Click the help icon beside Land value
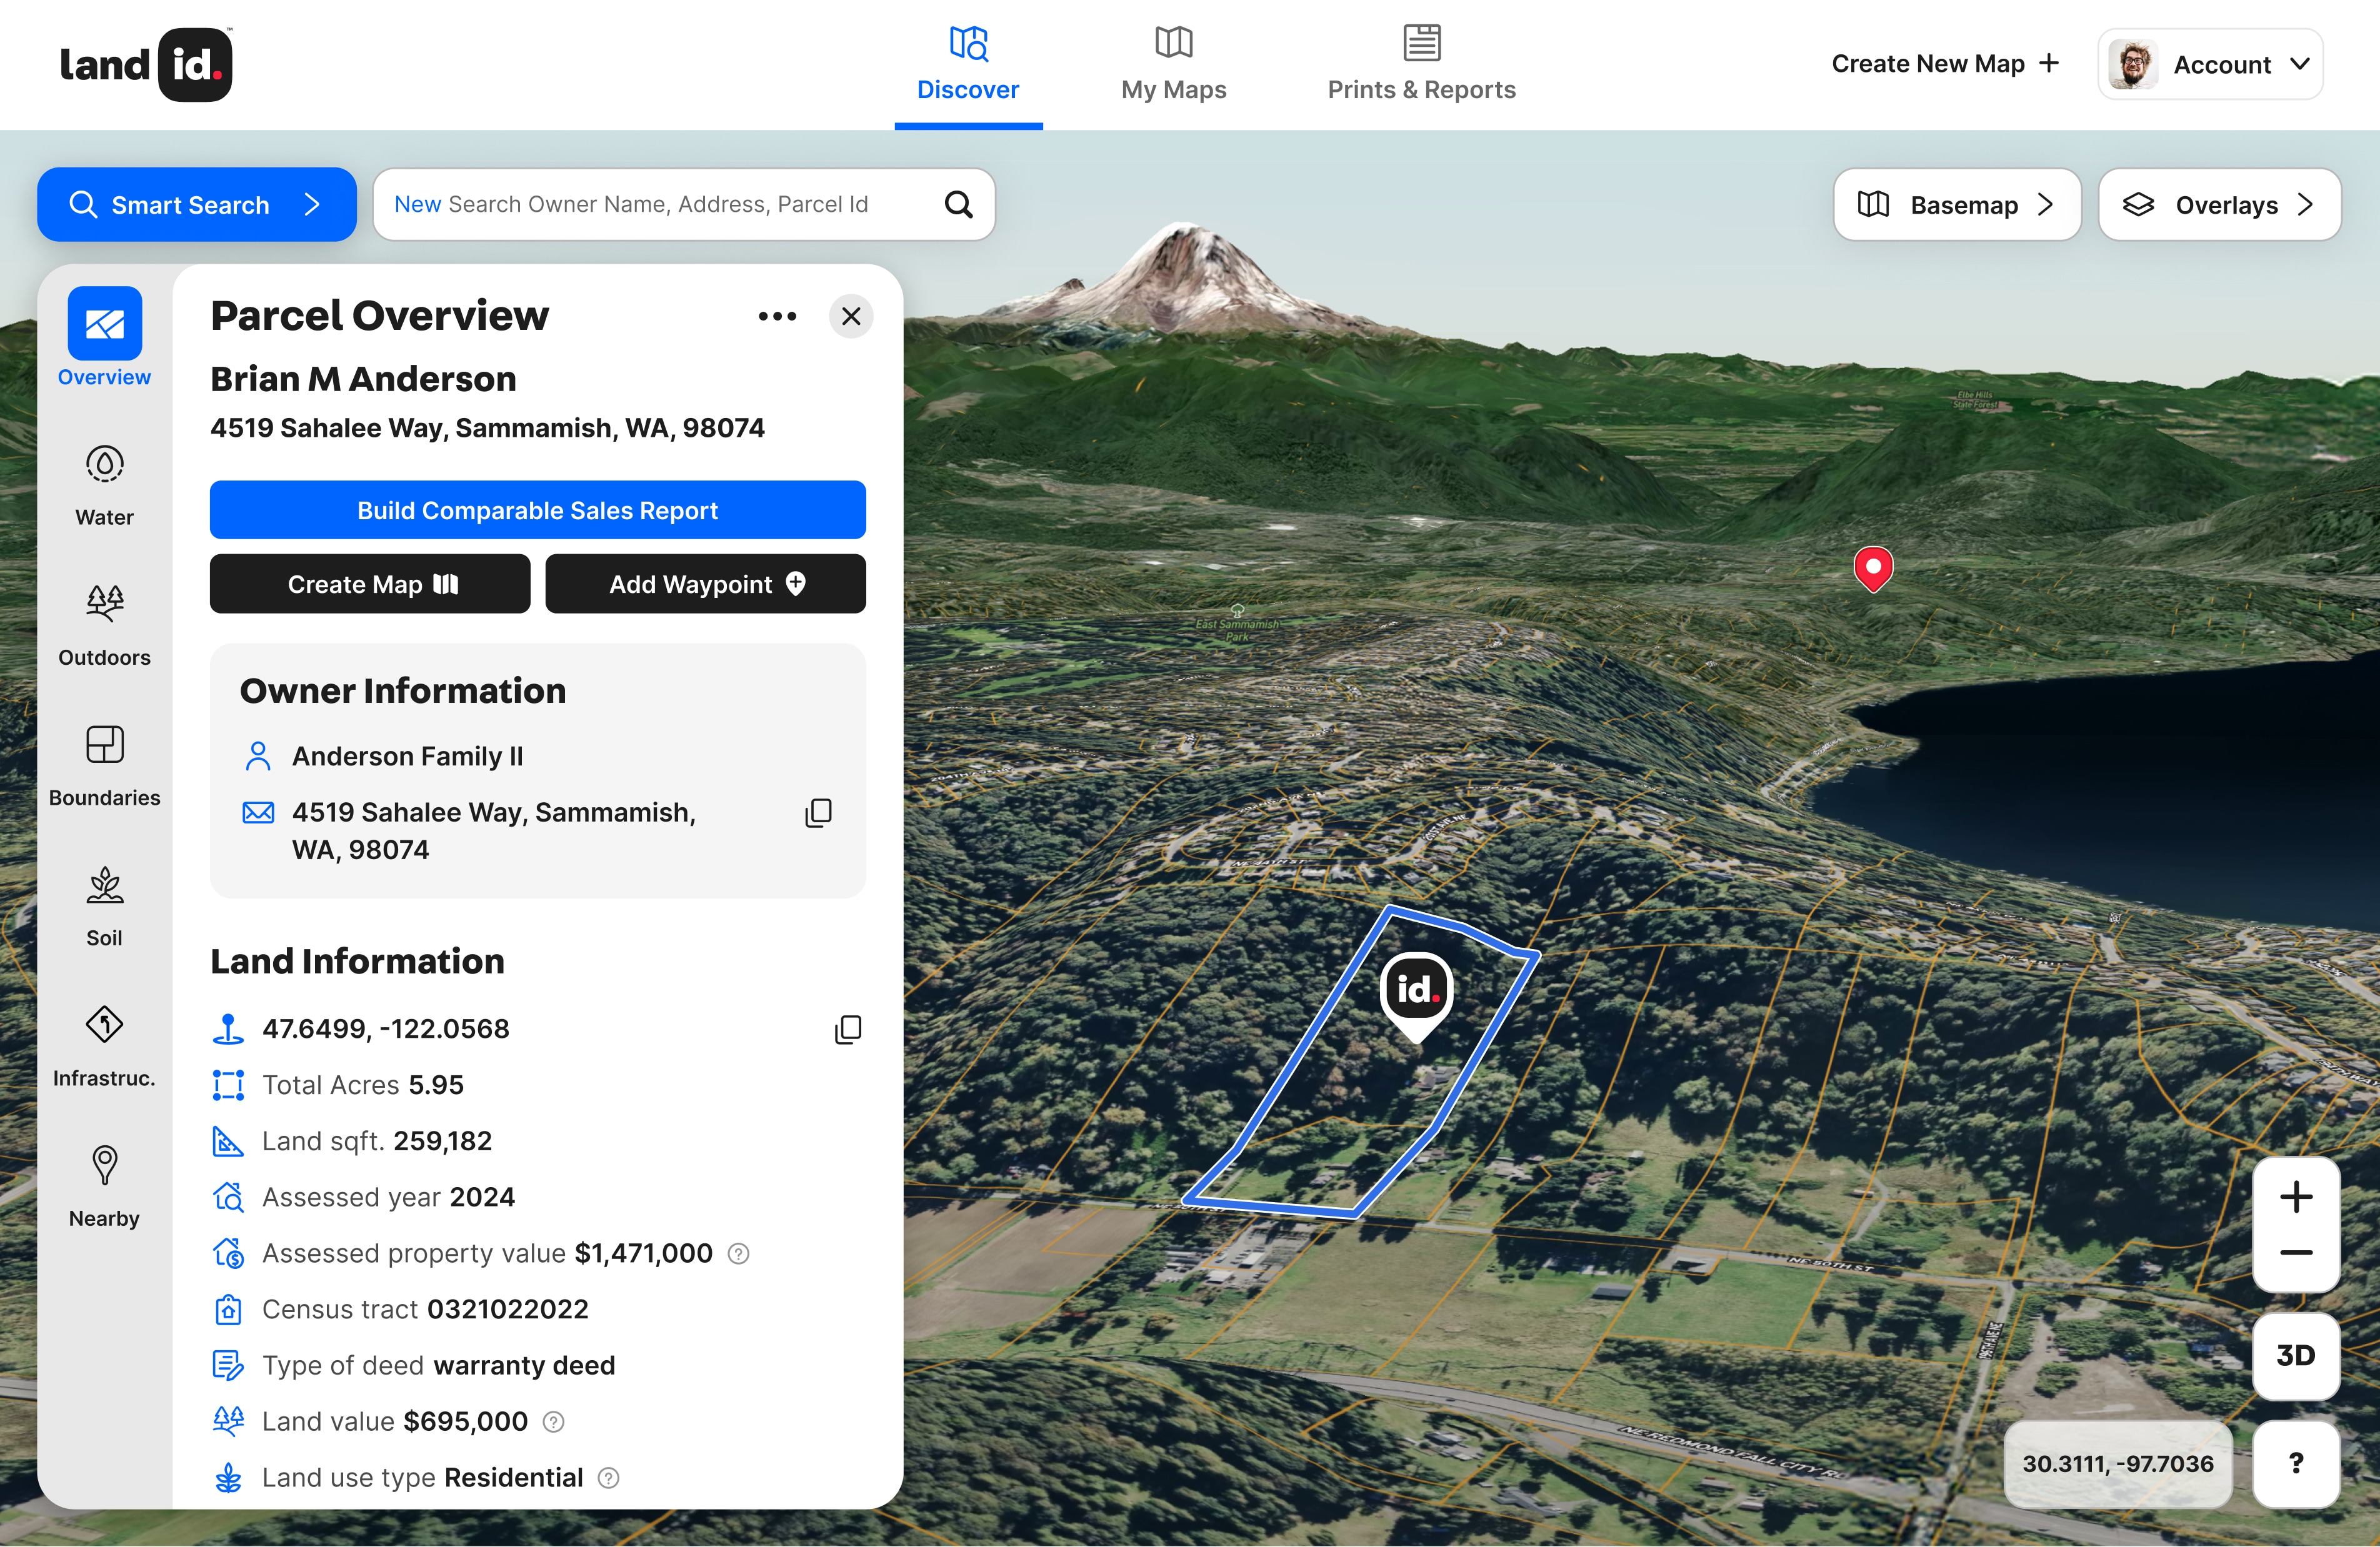The width and height of the screenshot is (2380, 1547). (x=553, y=1421)
